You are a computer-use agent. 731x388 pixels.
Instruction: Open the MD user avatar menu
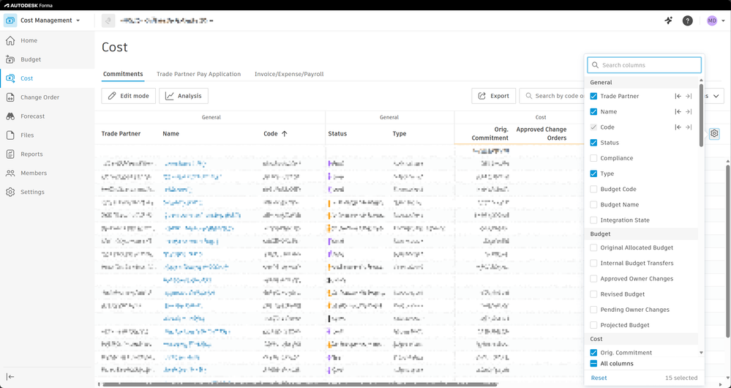pos(711,20)
